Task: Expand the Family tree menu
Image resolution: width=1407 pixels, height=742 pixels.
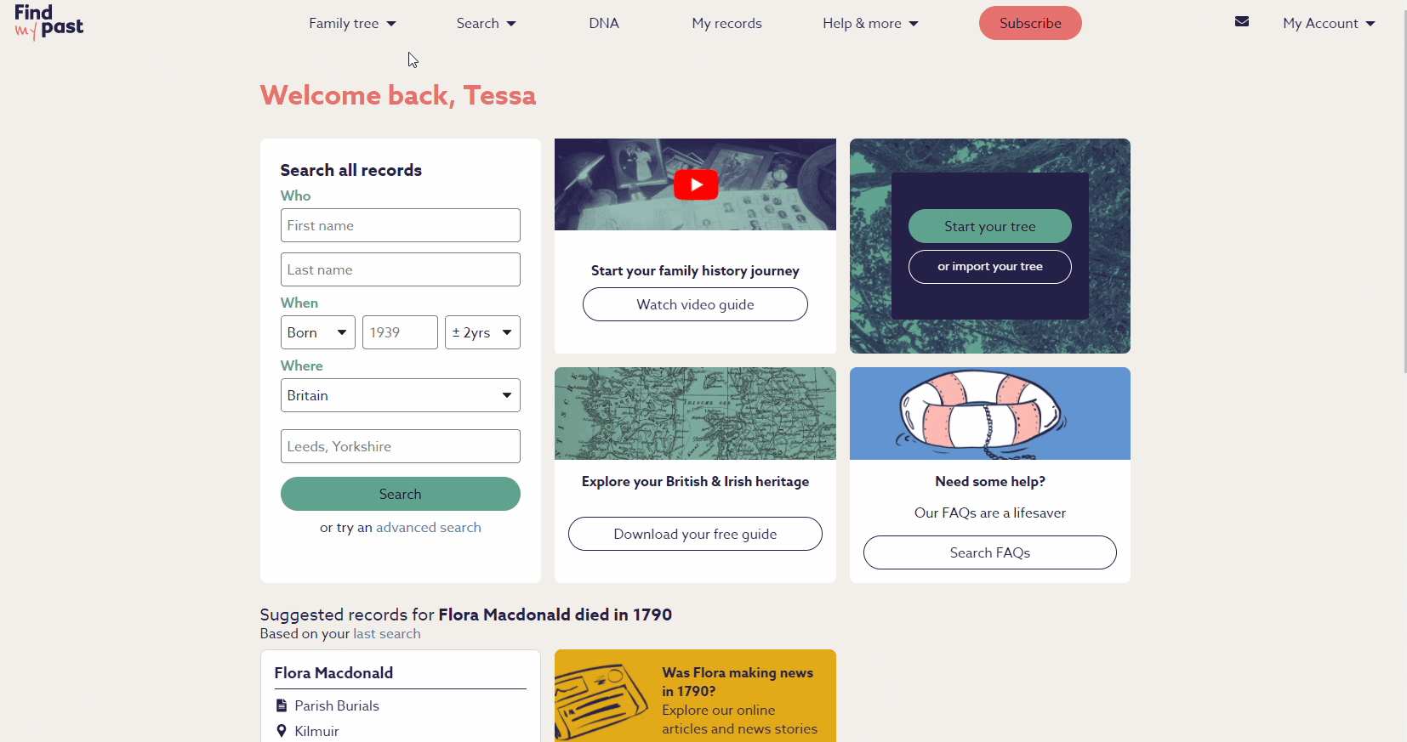Action: pyautogui.click(x=352, y=24)
